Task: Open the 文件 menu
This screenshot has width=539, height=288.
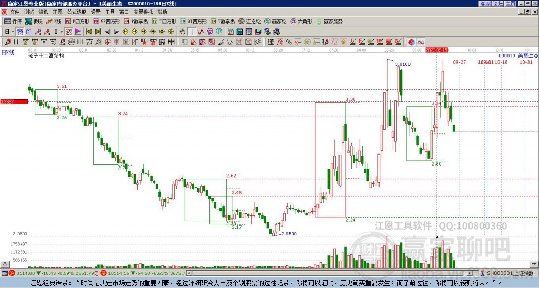Action: click(14, 12)
